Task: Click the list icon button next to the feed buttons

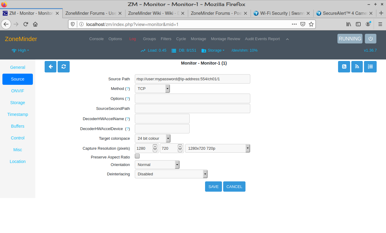Action: point(370,67)
